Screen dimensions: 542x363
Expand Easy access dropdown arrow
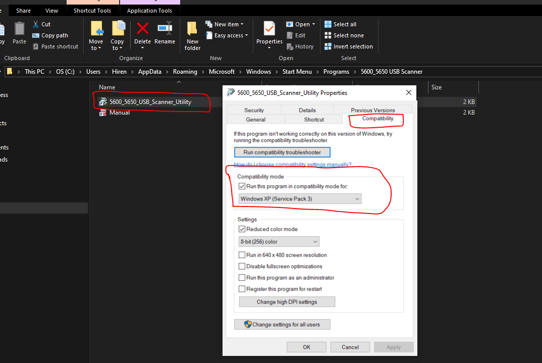coord(246,35)
